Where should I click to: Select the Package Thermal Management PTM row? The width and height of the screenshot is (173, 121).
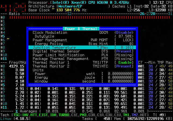click(x=82, y=59)
